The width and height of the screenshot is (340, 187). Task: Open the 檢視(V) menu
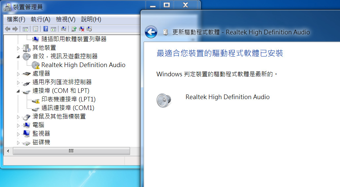pos(66,19)
